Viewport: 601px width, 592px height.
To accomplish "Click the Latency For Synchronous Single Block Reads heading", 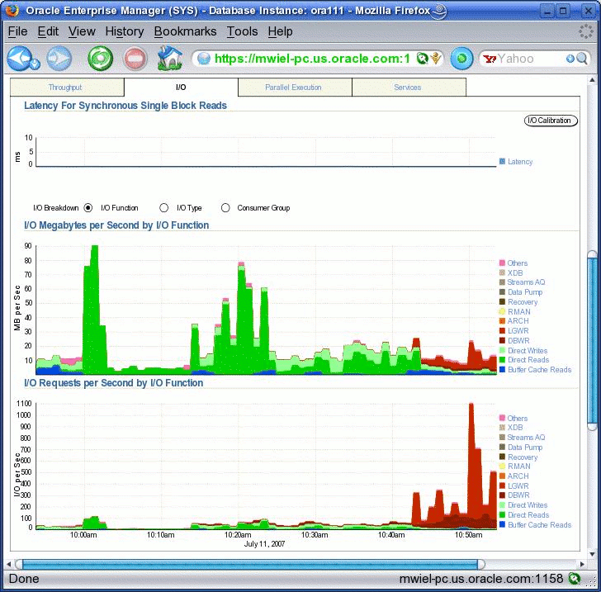I will 125,106.
